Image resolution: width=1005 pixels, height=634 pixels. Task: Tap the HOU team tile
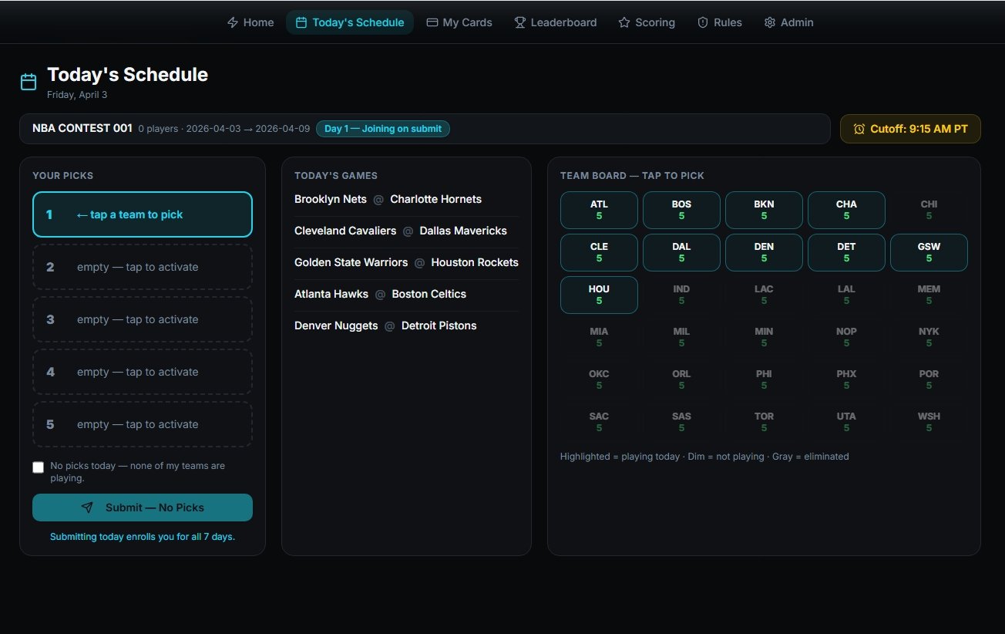[599, 295]
